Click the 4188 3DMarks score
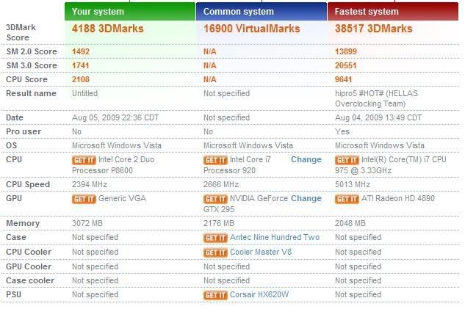 tap(107, 29)
